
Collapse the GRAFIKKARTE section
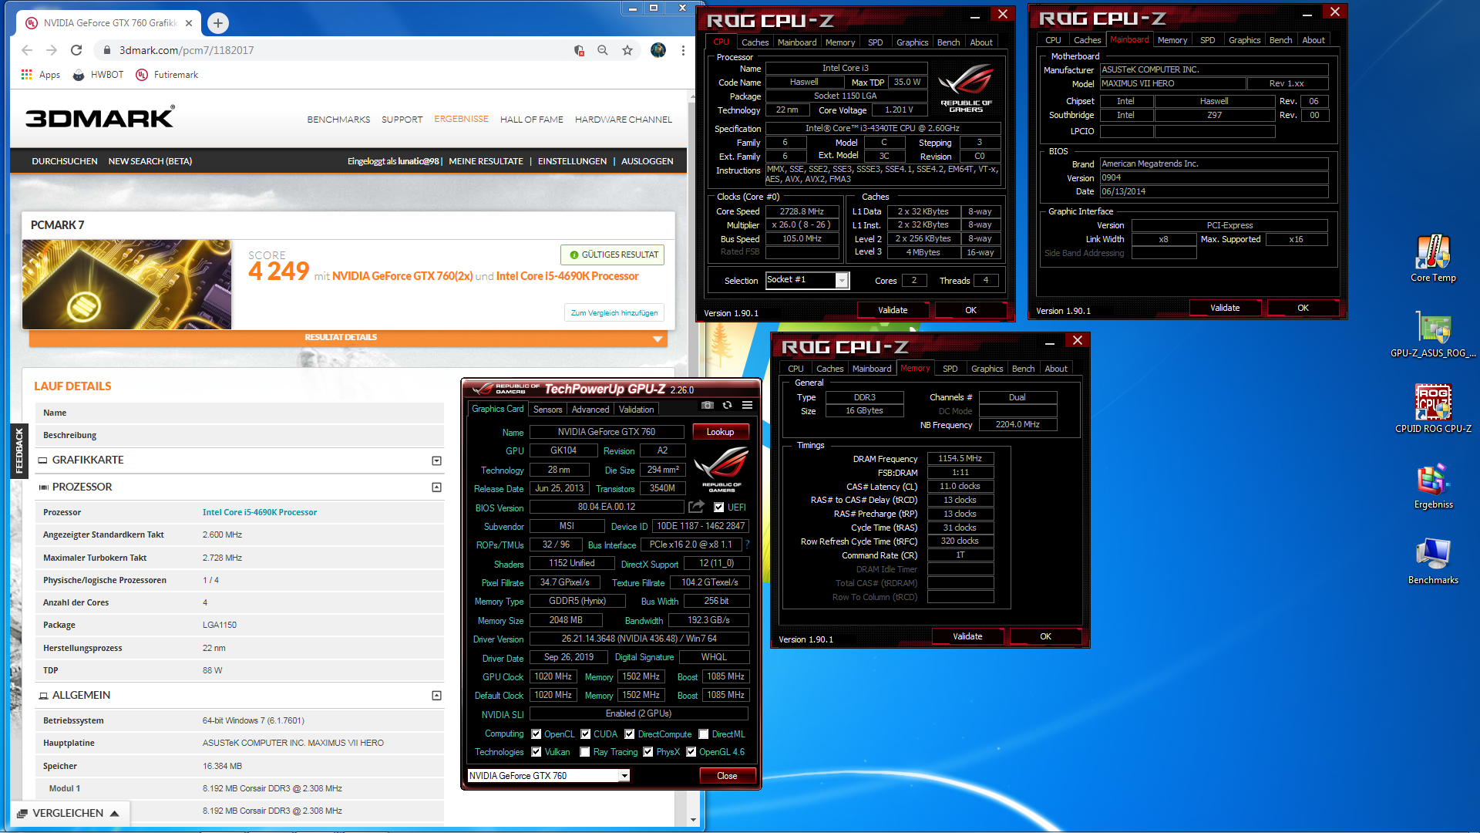pos(436,460)
